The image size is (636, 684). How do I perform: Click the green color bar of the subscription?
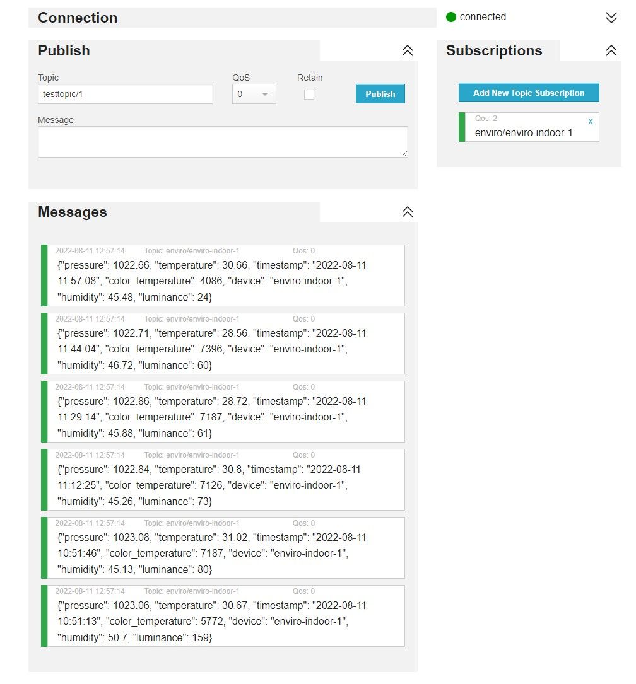pos(462,127)
